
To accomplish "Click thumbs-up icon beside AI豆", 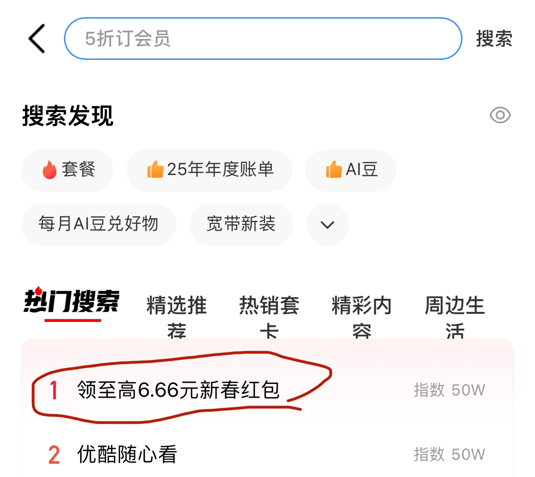I will [x=334, y=169].
